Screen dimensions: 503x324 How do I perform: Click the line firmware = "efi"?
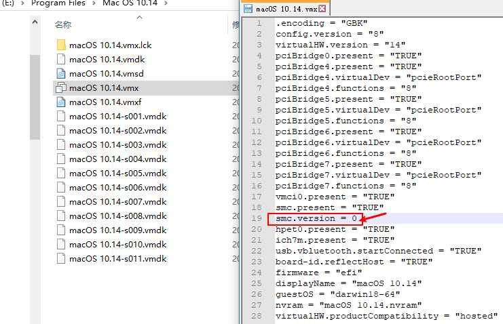(x=318, y=272)
